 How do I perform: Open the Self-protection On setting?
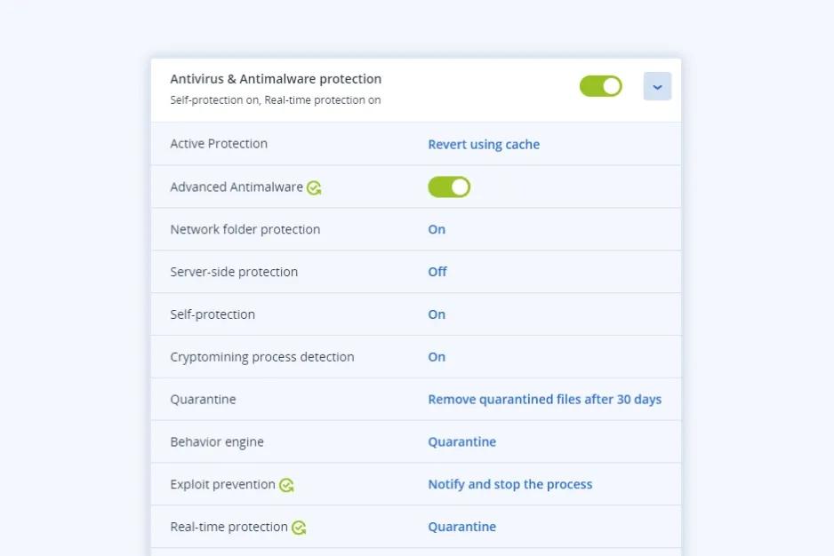[x=437, y=314]
